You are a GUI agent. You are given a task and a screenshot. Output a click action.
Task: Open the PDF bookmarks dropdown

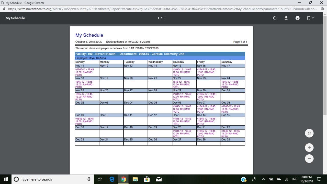310,18
